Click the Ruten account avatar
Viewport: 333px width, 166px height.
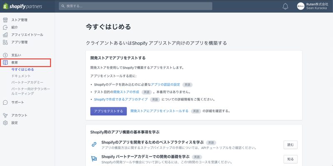[301, 6]
